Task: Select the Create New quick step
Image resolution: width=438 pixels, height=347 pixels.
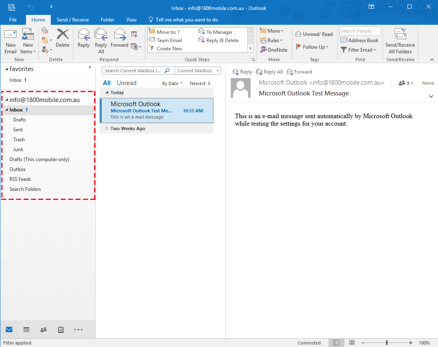Action: (x=166, y=48)
